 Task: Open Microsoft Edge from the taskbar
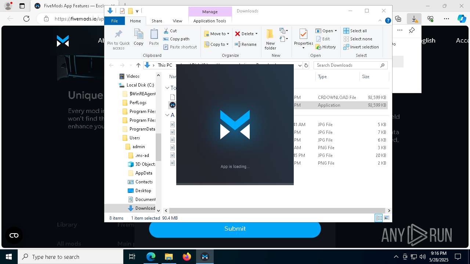[151, 257]
